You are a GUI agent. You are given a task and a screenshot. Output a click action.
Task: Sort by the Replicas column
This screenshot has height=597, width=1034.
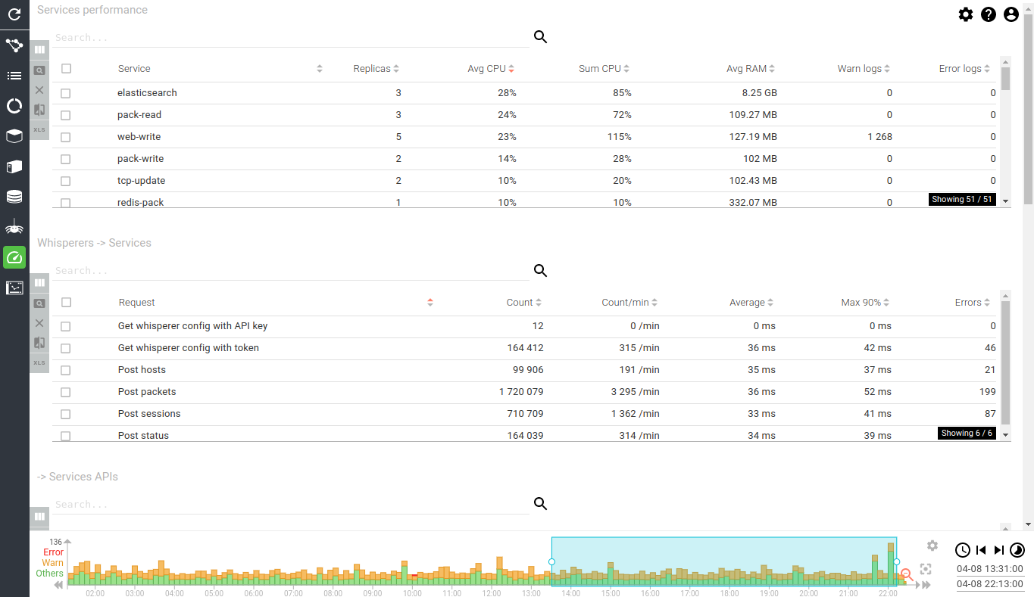[x=376, y=69]
